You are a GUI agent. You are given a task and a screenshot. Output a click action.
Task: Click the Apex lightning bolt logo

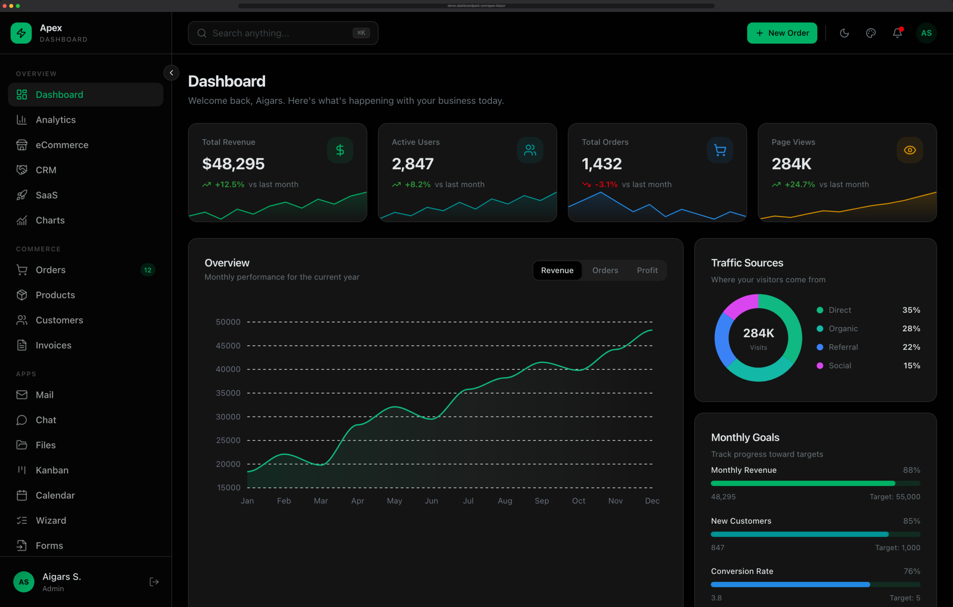click(x=21, y=33)
